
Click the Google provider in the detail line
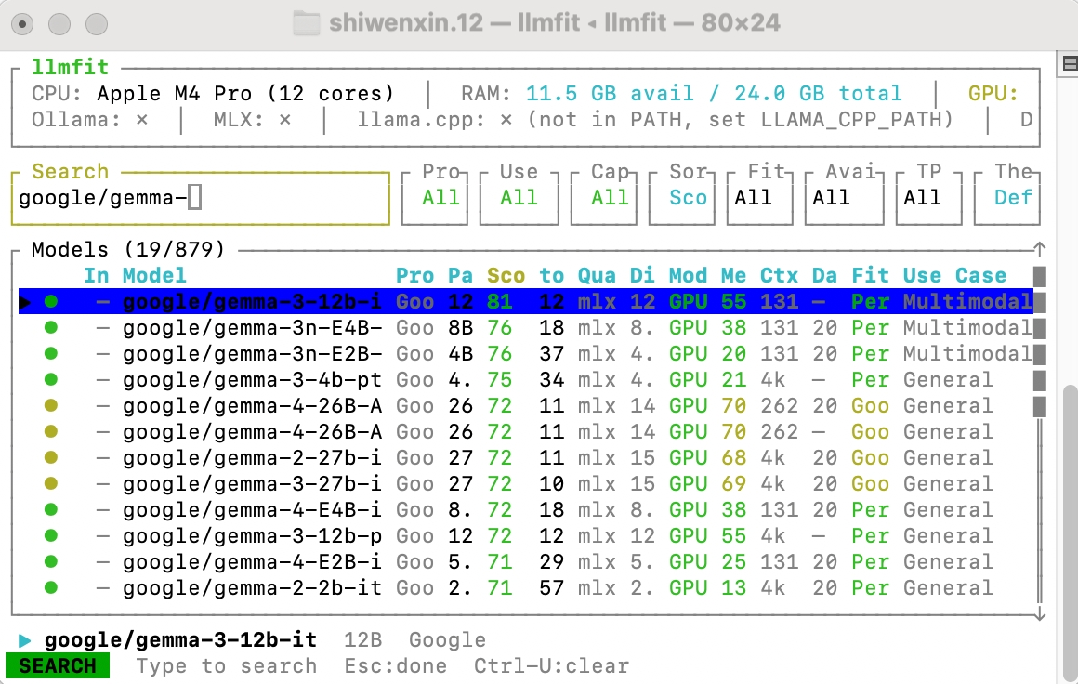[448, 640]
